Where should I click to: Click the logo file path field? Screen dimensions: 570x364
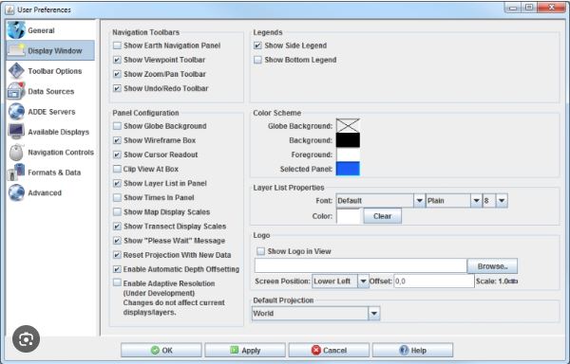(361, 266)
